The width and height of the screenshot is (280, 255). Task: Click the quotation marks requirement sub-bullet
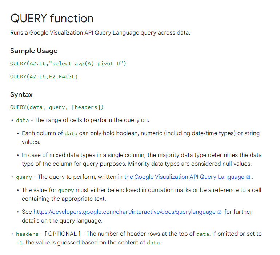point(141,194)
